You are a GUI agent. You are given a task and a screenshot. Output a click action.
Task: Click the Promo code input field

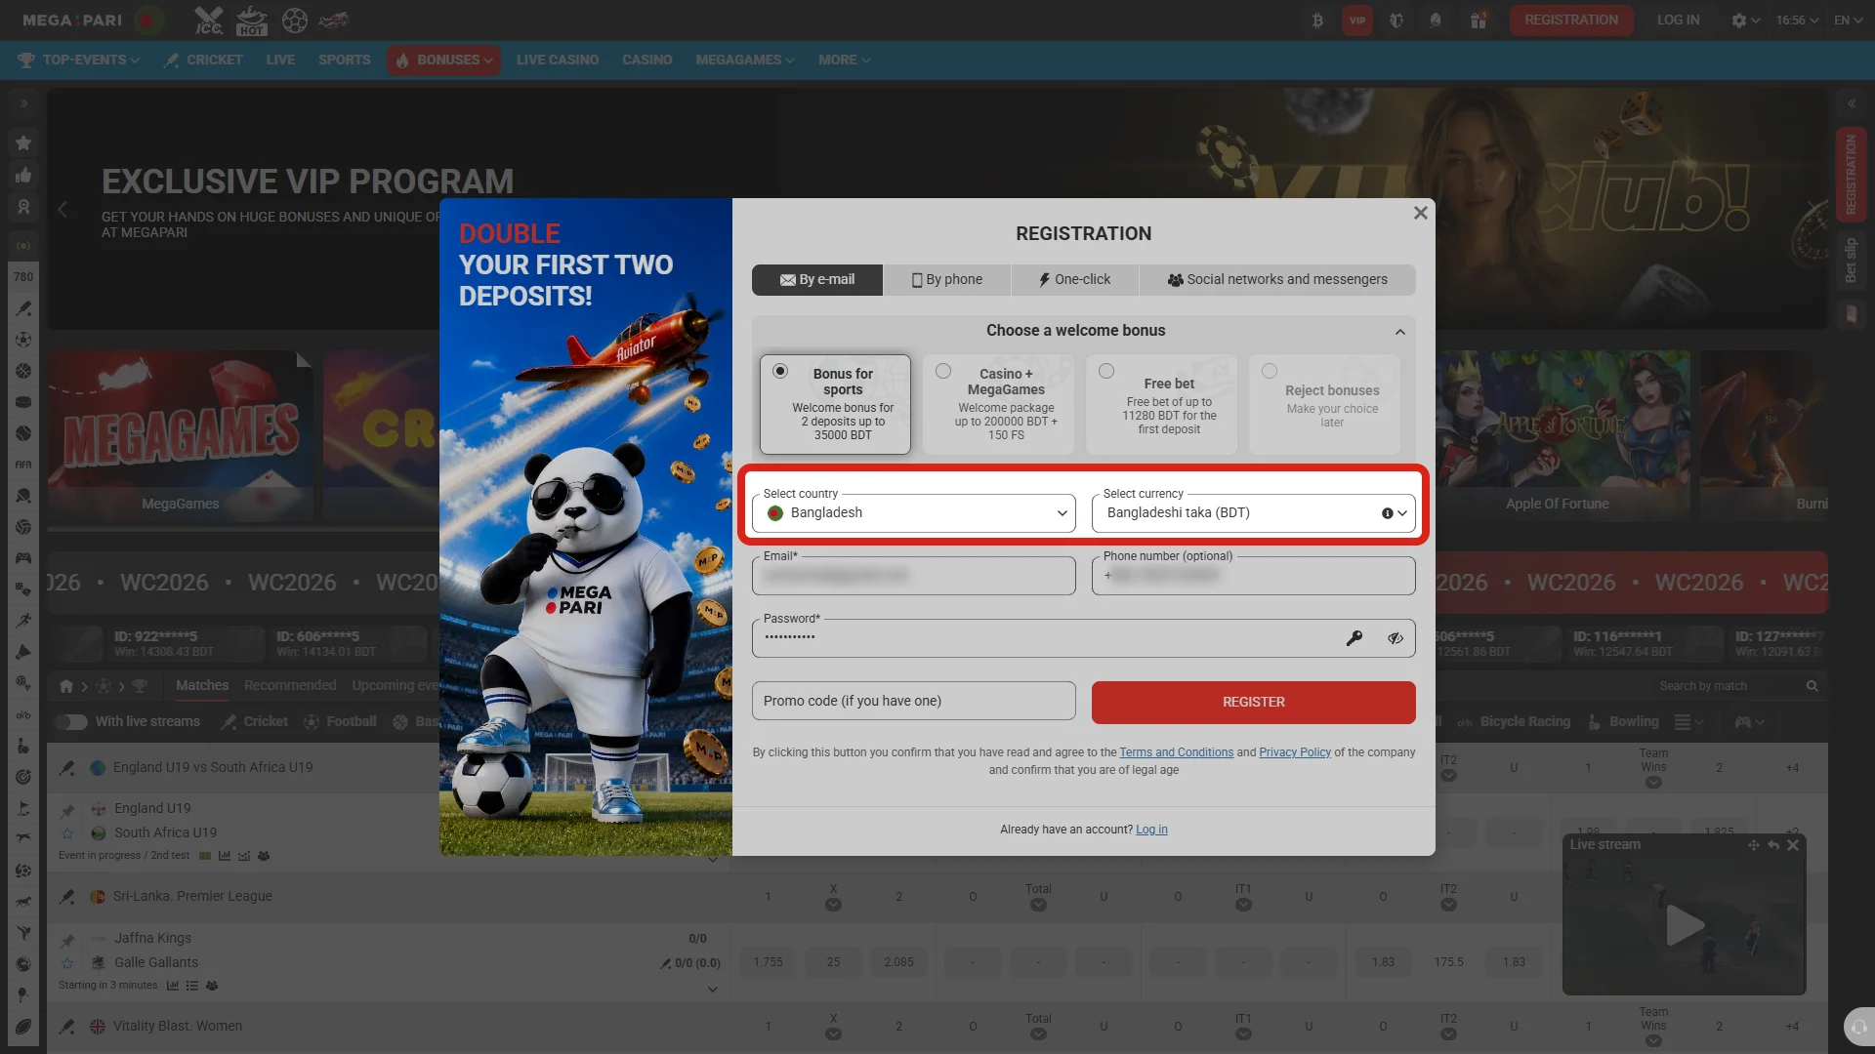(914, 701)
